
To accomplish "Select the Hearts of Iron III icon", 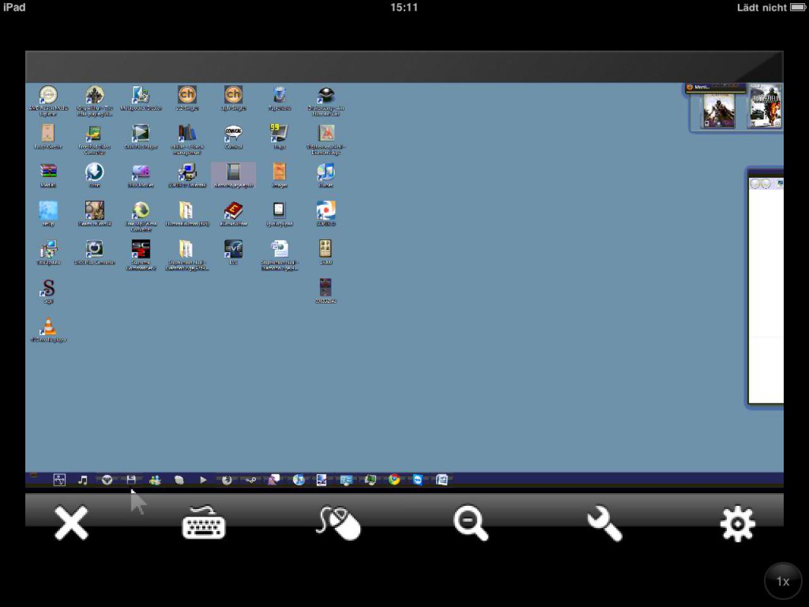I will click(94, 214).
